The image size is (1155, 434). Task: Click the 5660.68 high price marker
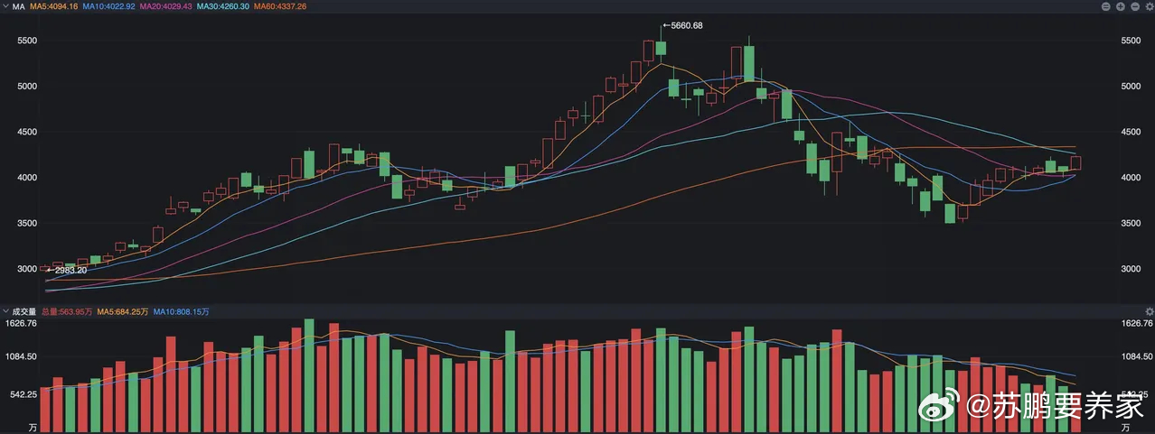click(x=682, y=25)
